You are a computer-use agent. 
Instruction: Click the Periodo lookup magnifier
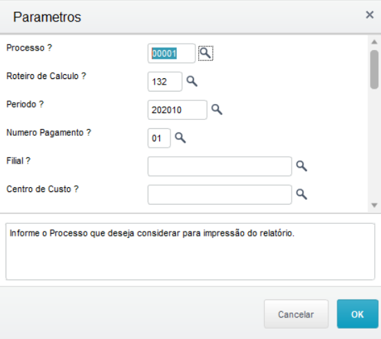coord(217,110)
